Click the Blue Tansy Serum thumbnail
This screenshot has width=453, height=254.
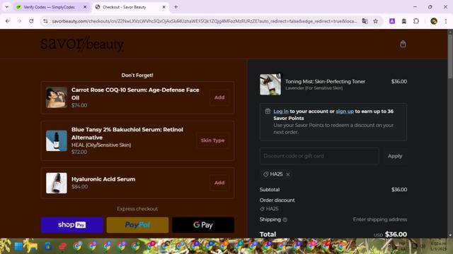57,140
